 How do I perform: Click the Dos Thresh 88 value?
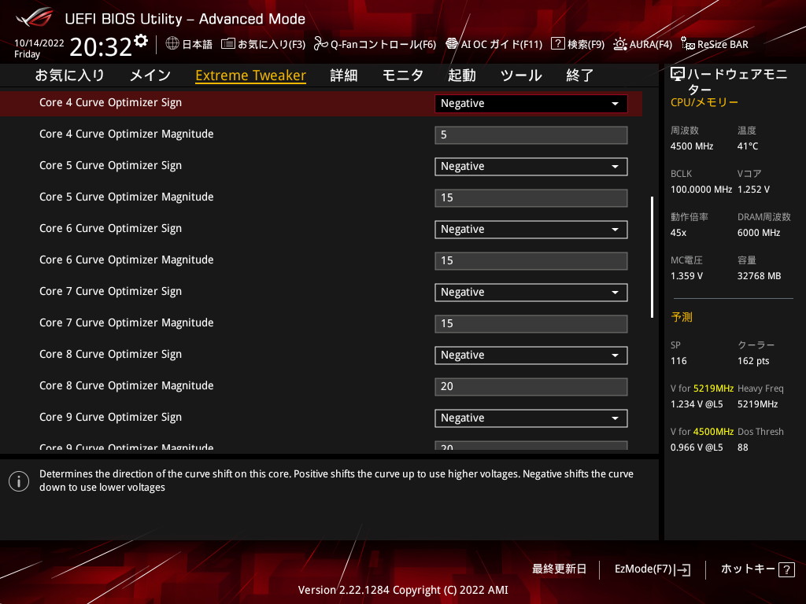point(743,447)
